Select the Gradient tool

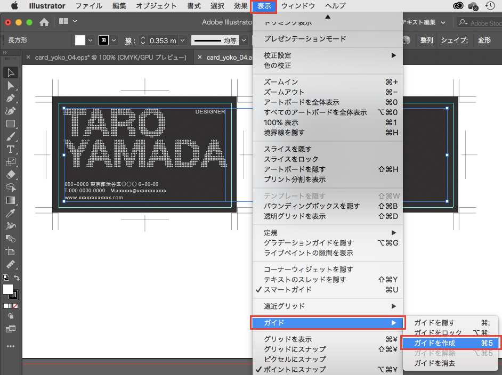tap(11, 200)
